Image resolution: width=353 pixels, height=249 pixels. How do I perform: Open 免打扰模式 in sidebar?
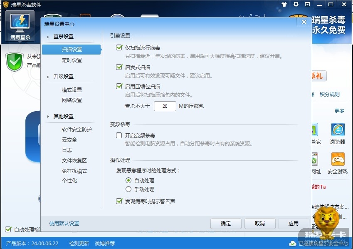tap(74, 171)
